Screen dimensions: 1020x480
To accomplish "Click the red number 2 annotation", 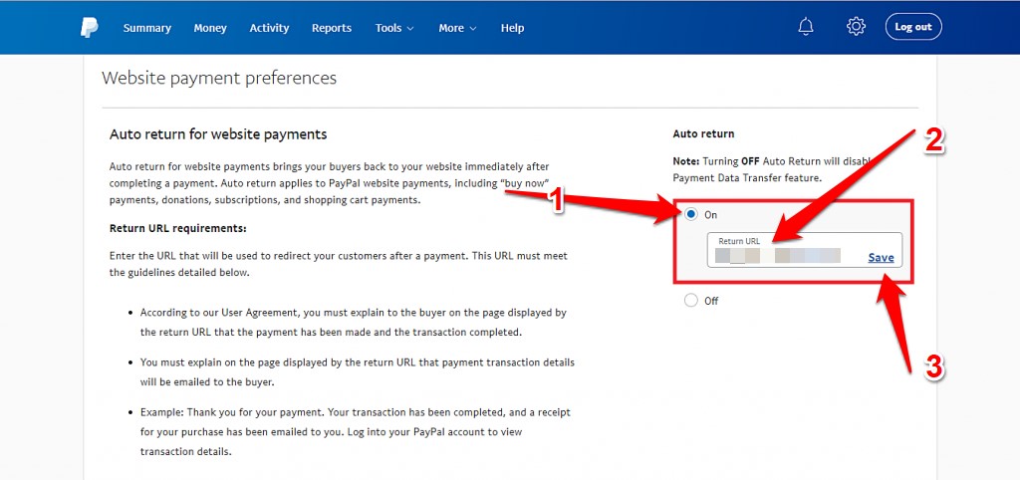I will click(933, 141).
